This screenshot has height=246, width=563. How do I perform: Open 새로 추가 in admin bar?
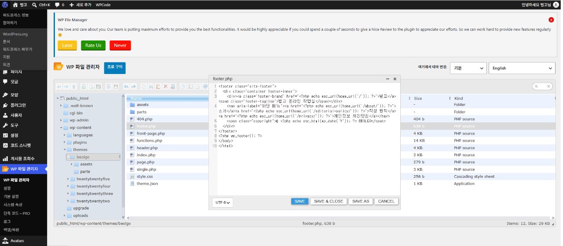coord(80,4)
